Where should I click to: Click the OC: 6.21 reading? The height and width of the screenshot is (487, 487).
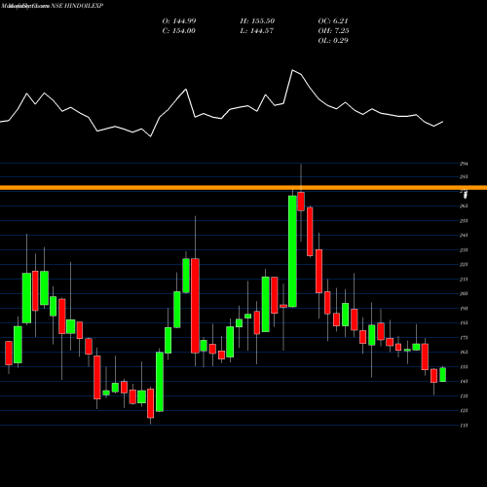pos(333,21)
